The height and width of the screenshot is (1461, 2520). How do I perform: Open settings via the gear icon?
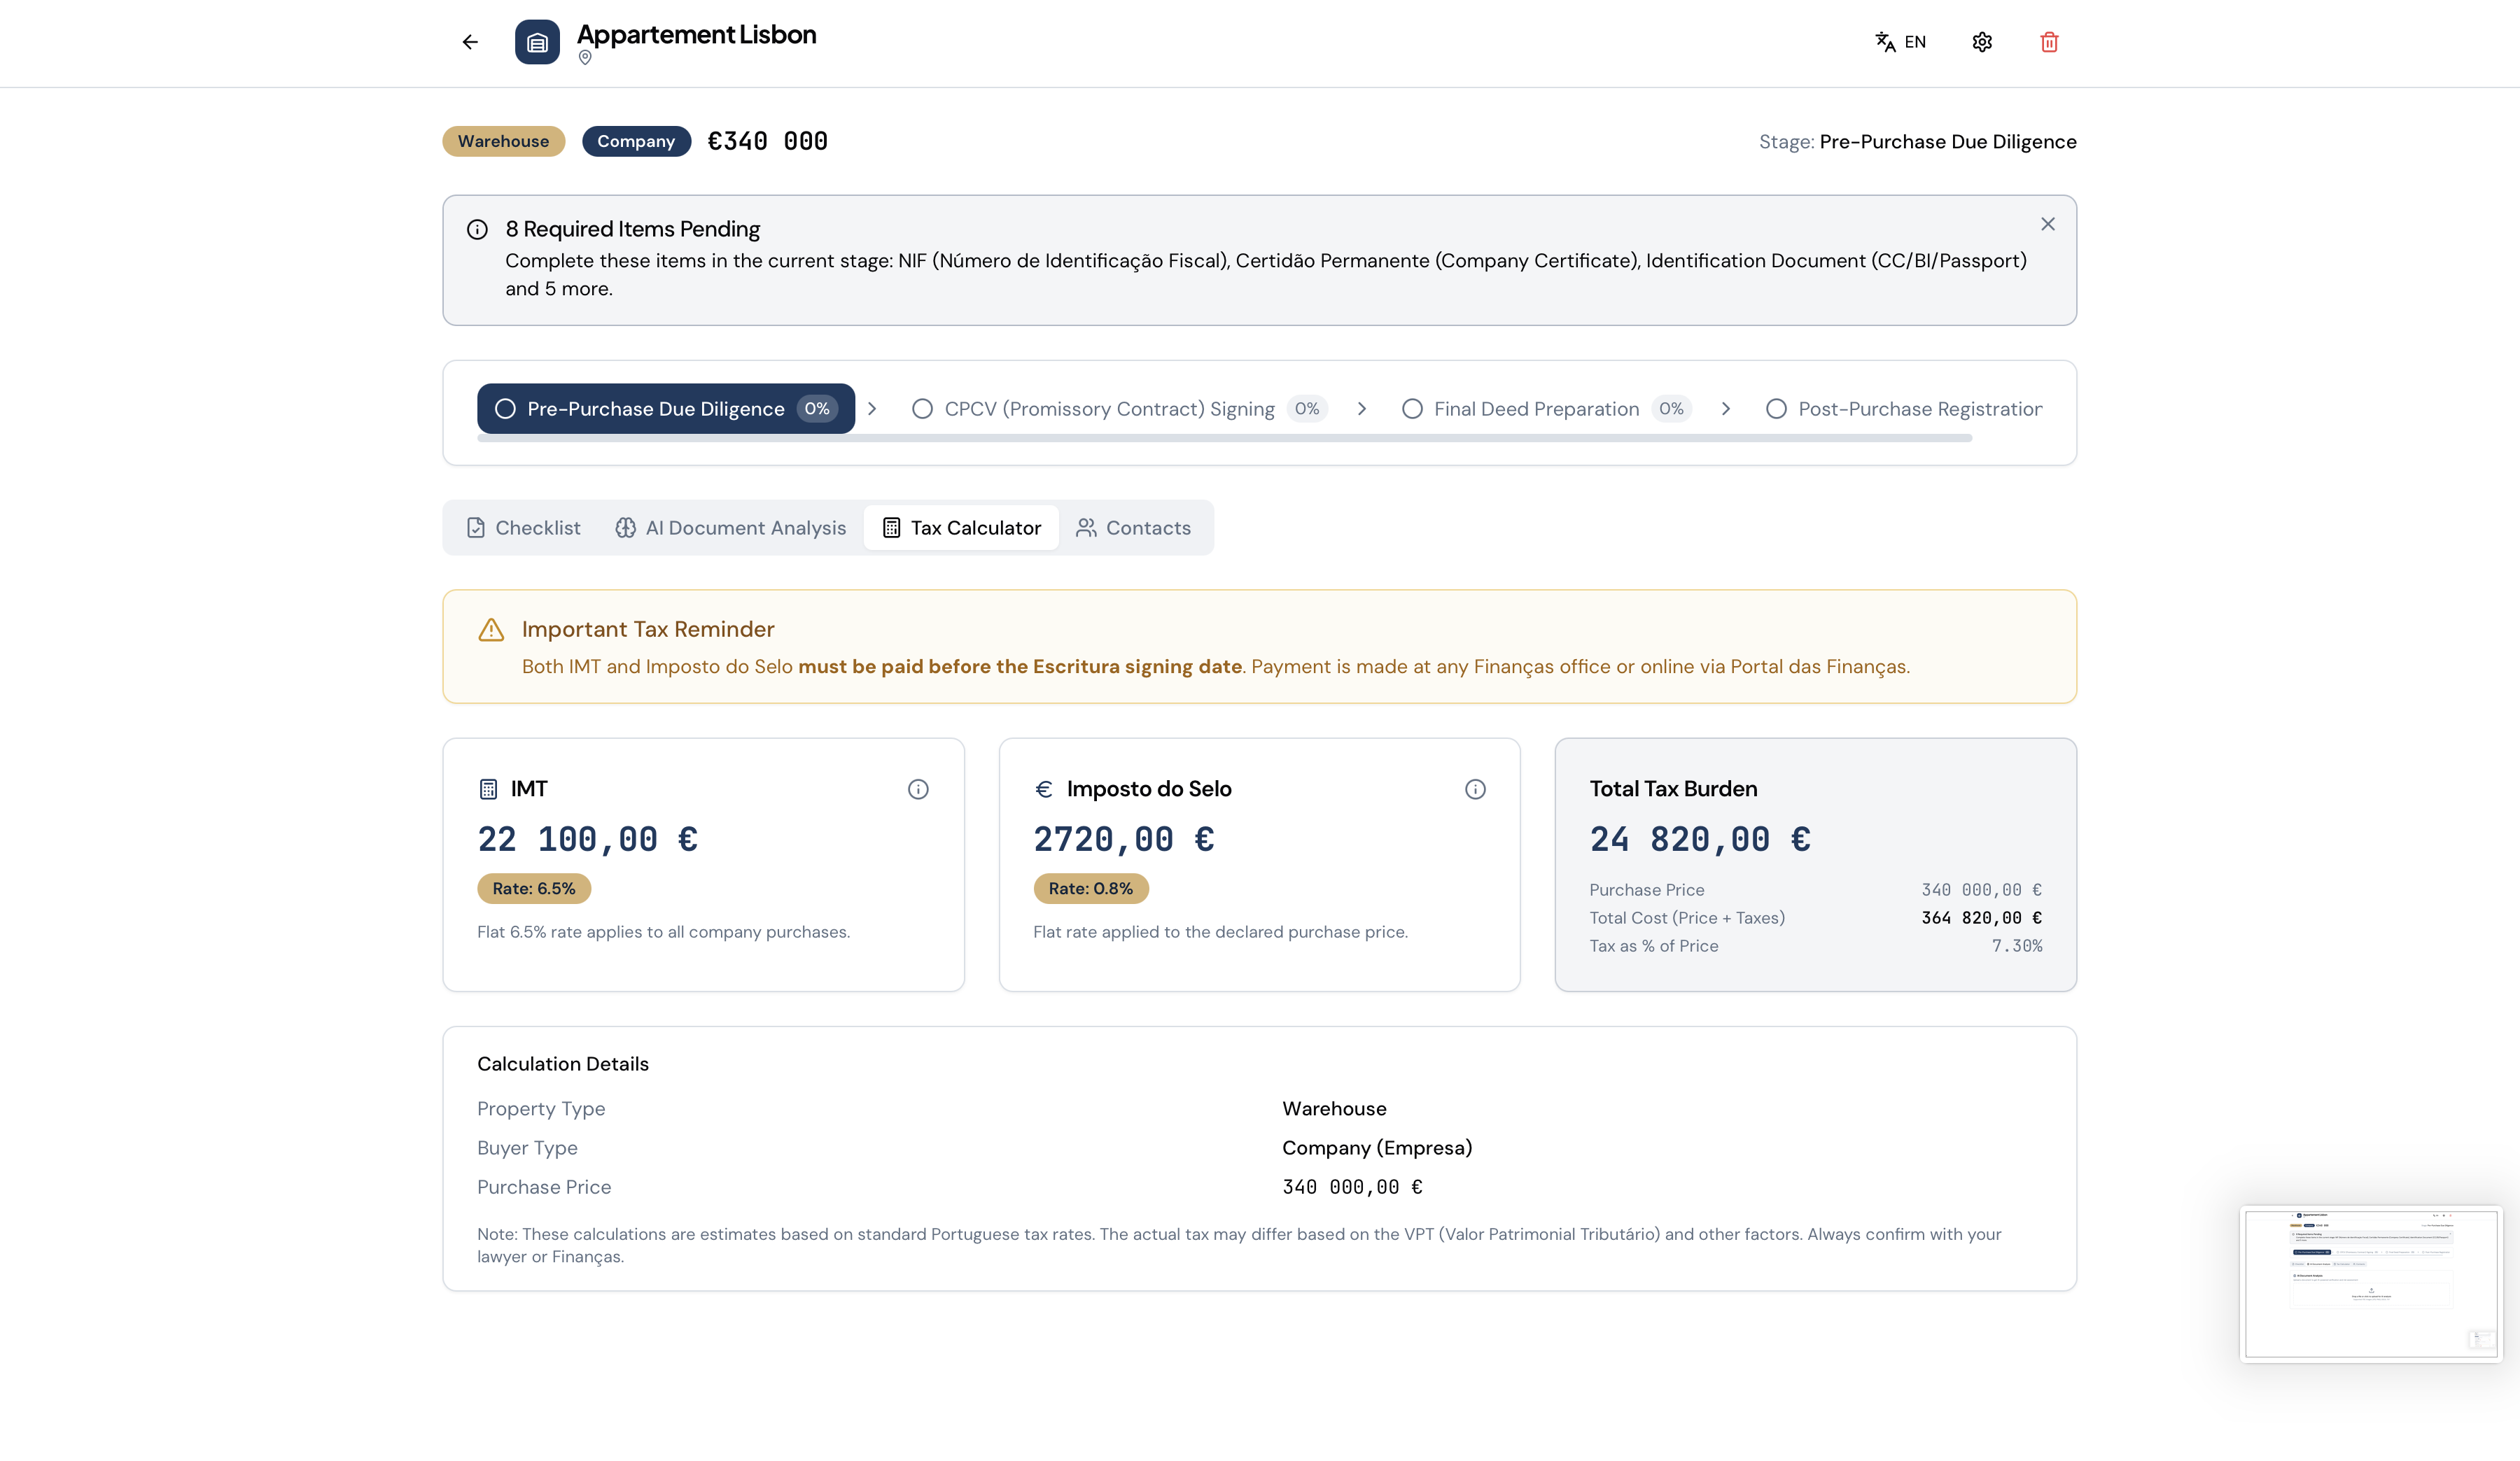1982,42
